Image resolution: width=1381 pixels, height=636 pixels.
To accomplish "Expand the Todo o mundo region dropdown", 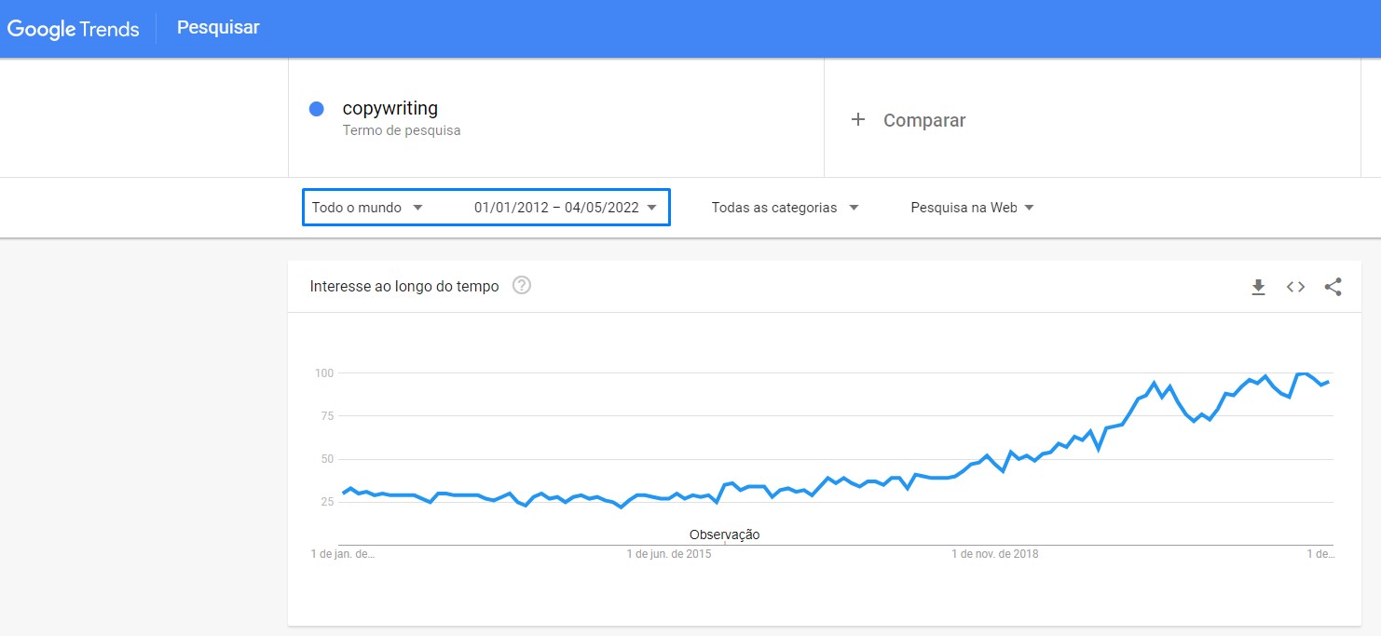I will [x=367, y=208].
